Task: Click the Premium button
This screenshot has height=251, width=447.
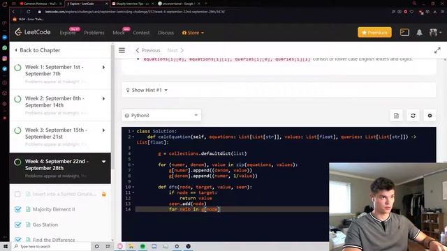Action: point(374,33)
